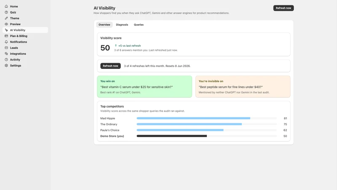Open Plan & Billing page

click(25, 36)
